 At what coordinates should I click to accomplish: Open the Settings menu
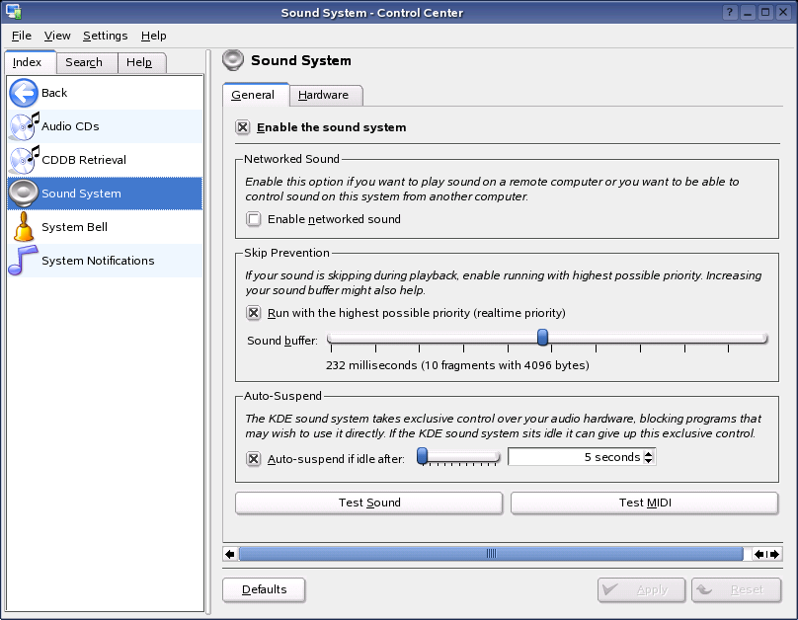105,36
